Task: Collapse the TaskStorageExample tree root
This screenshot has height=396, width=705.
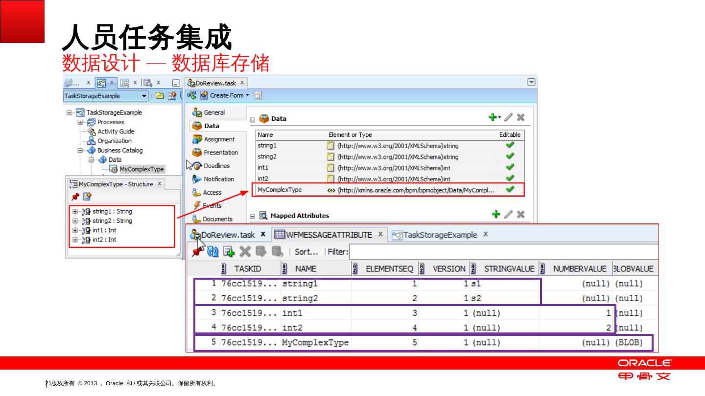Action: 69,112
